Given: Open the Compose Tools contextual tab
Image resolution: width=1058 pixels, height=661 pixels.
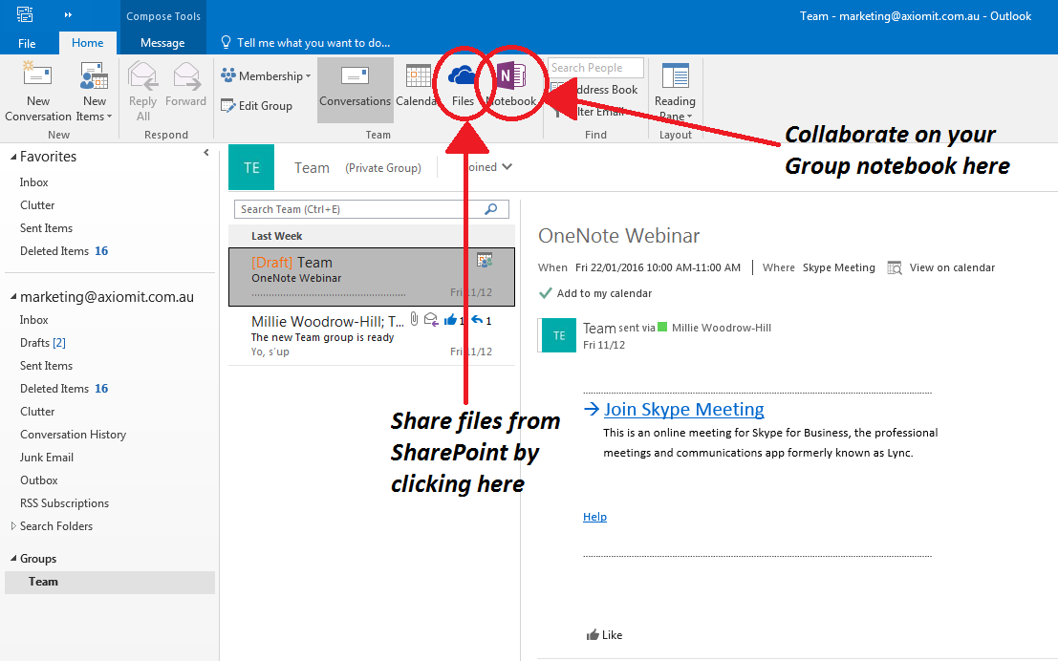Looking at the screenshot, I should (163, 16).
